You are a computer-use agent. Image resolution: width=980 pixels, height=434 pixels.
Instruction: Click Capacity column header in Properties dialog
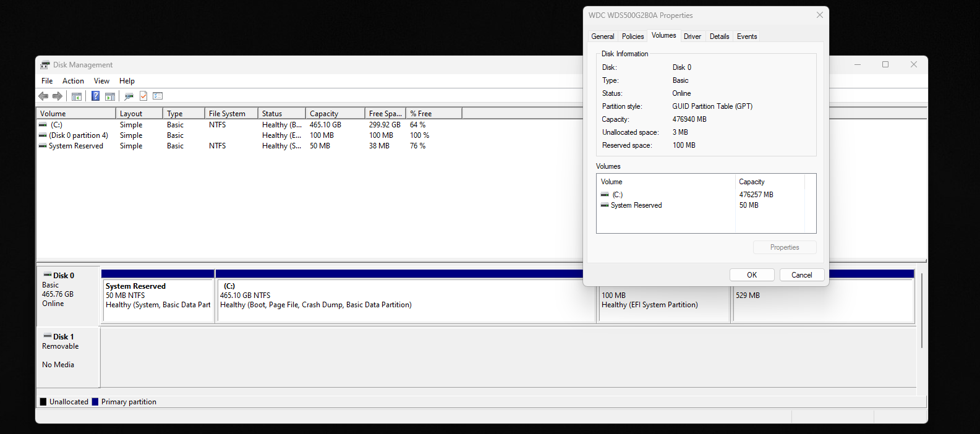[x=770, y=182]
